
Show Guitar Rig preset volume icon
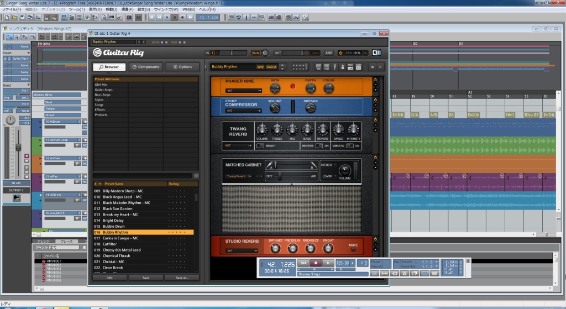click(350, 67)
